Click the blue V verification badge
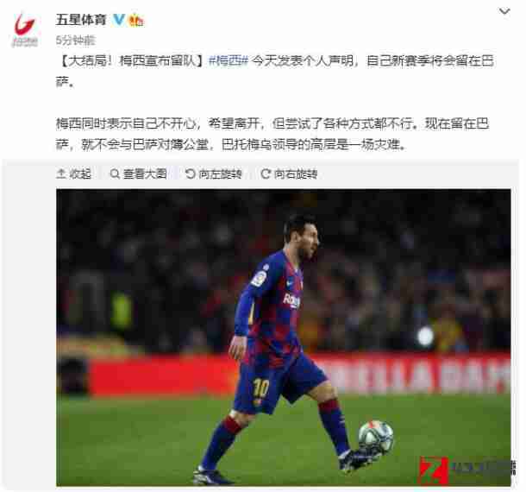This screenshot has height=492, width=526. point(119,20)
